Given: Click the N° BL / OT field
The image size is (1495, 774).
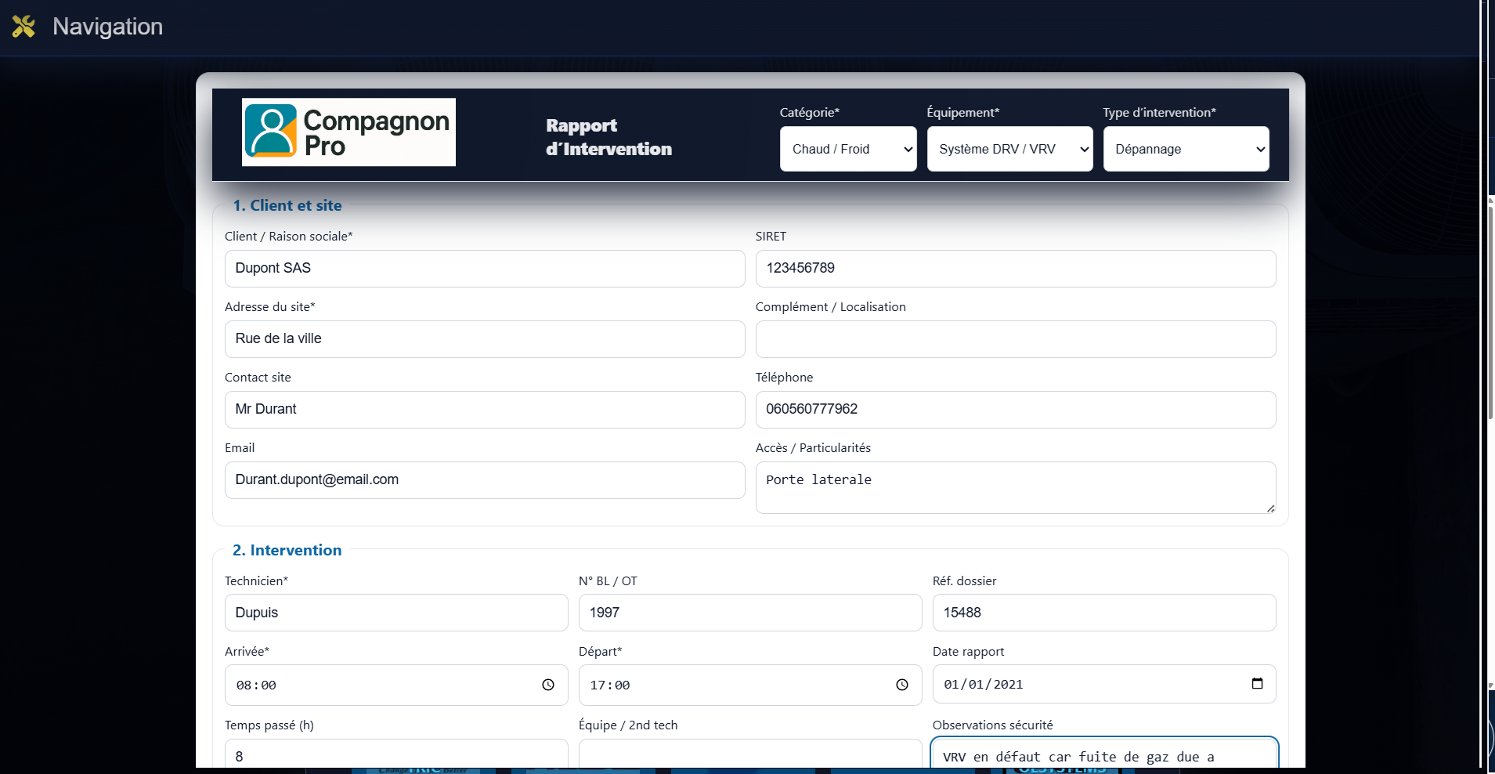Looking at the screenshot, I should pyautogui.click(x=750, y=613).
